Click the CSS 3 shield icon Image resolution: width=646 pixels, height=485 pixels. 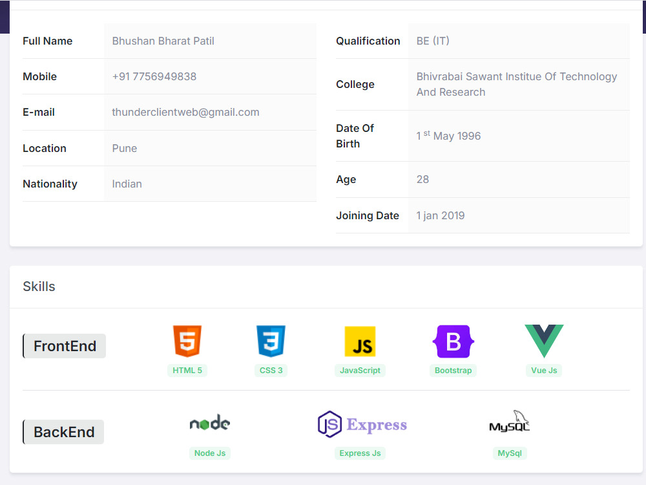271,341
